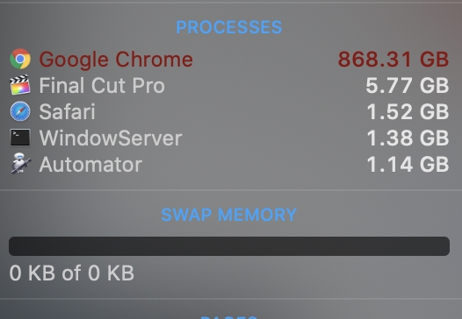Select the Automator process name

90,165
